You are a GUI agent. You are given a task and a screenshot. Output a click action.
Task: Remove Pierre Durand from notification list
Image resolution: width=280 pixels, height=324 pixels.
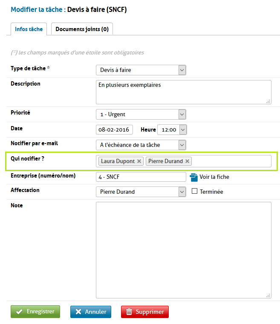187,161
